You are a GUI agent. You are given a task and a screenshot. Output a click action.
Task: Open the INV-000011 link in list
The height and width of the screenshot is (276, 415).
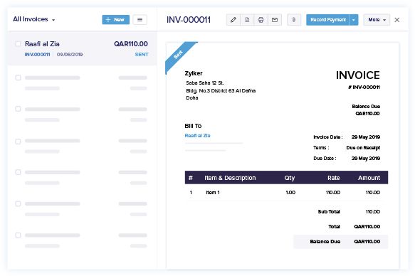point(37,55)
